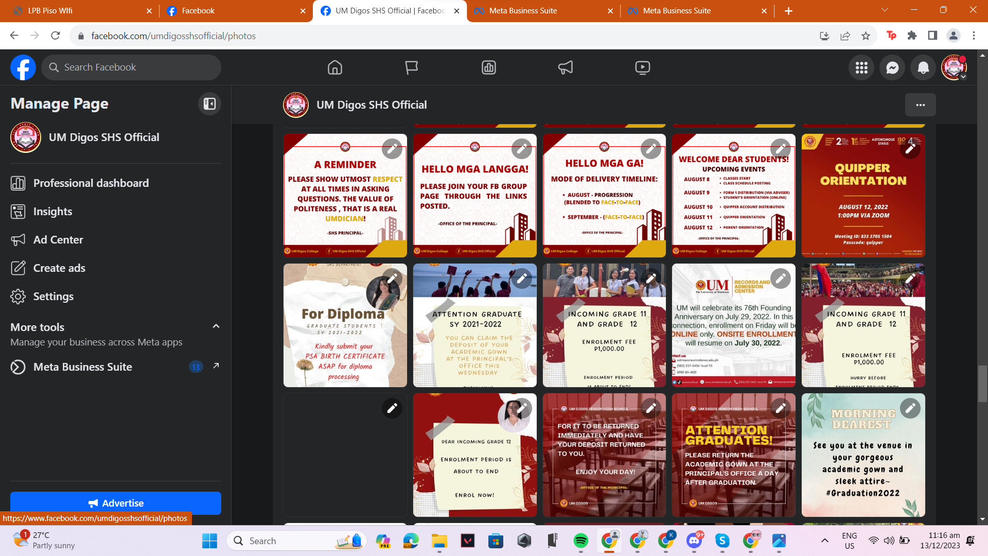Open the Facebook menu grid icon
Screen dimensions: 988x556
coord(861,67)
